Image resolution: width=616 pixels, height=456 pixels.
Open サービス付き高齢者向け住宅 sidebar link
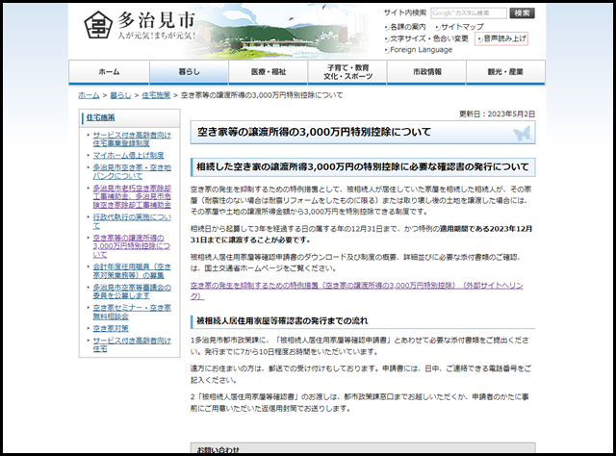coord(132,344)
